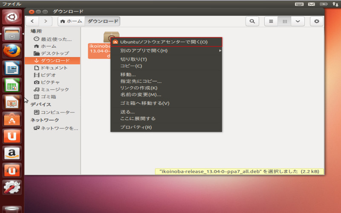Select ホーム in the sidebar

(x=52, y=46)
